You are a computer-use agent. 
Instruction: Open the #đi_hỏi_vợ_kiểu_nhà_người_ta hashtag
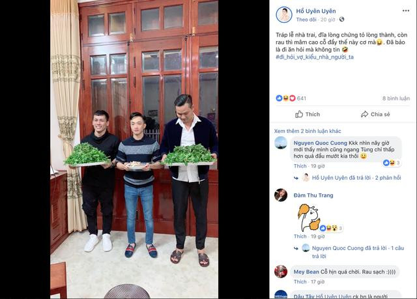315,57
